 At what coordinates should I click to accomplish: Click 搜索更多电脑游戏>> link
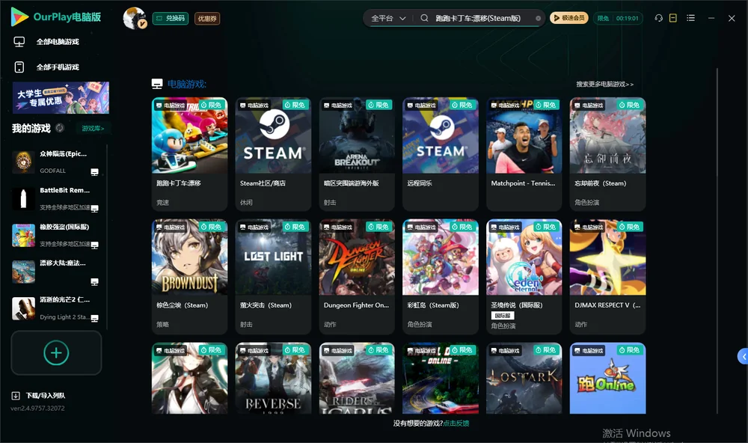[x=604, y=84]
